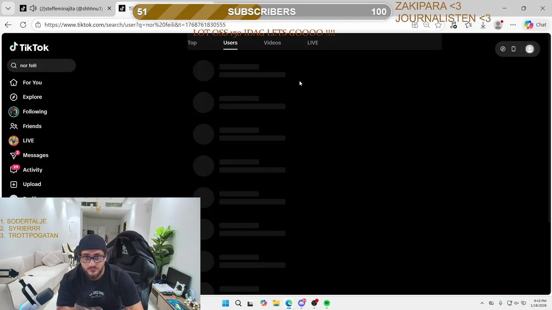View site information lock icon
552x310 pixels.
click(x=38, y=25)
